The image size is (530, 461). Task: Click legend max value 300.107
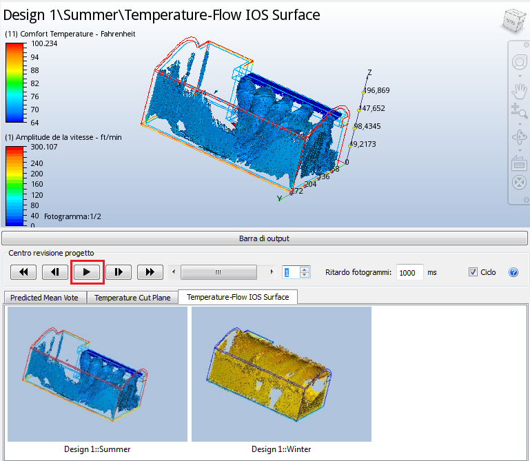[x=44, y=147]
